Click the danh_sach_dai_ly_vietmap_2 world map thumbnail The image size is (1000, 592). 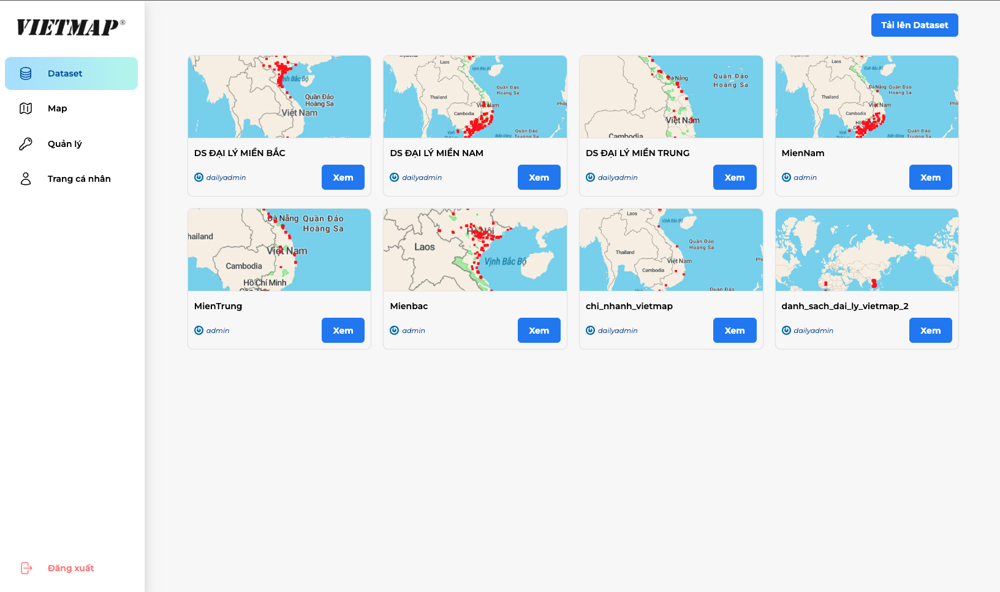[x=867, y=250]
